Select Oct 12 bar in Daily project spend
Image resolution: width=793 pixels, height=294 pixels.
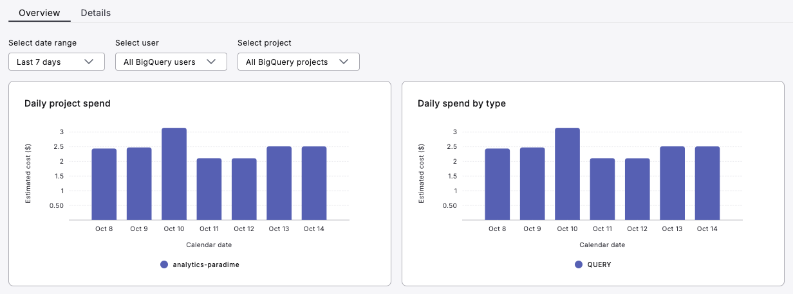pos(244,189)
